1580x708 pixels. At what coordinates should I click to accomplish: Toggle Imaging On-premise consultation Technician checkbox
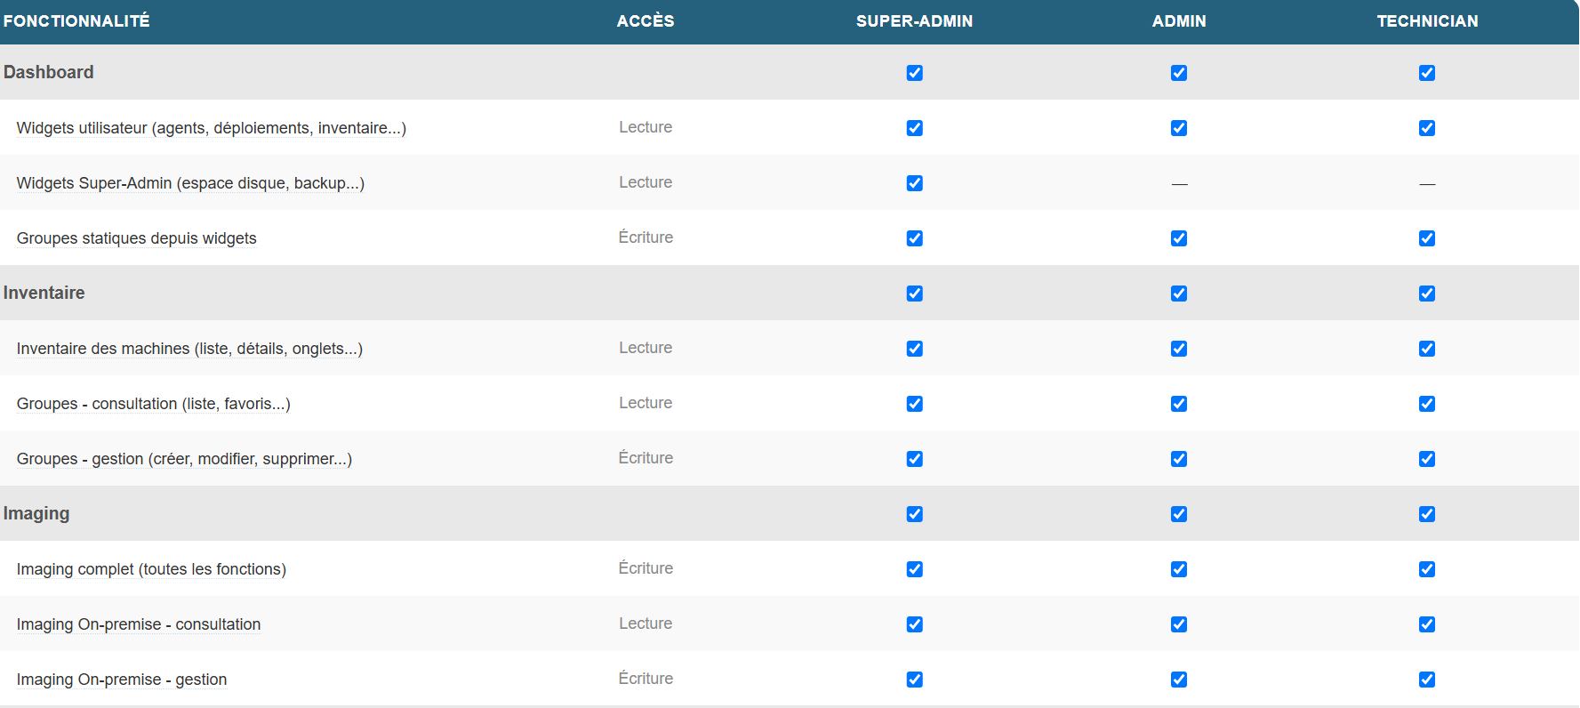point(1427,624)
